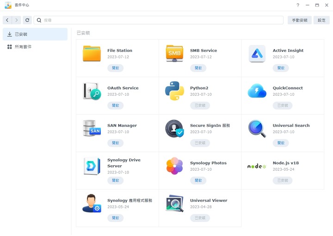
Task: Click the Python2 title text
Action: pos(199,88)
